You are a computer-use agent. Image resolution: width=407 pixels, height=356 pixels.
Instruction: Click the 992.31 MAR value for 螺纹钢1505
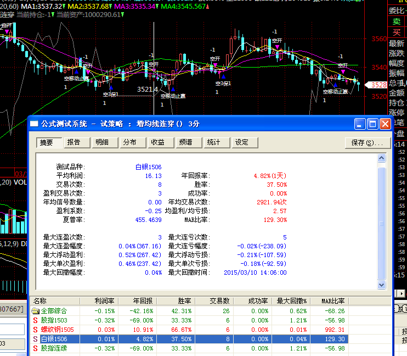(x=335, y=330)
